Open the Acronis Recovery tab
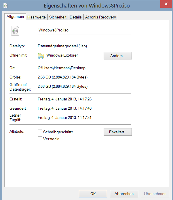This screenshot has width=173, height=200. click(x=100, y=17)
